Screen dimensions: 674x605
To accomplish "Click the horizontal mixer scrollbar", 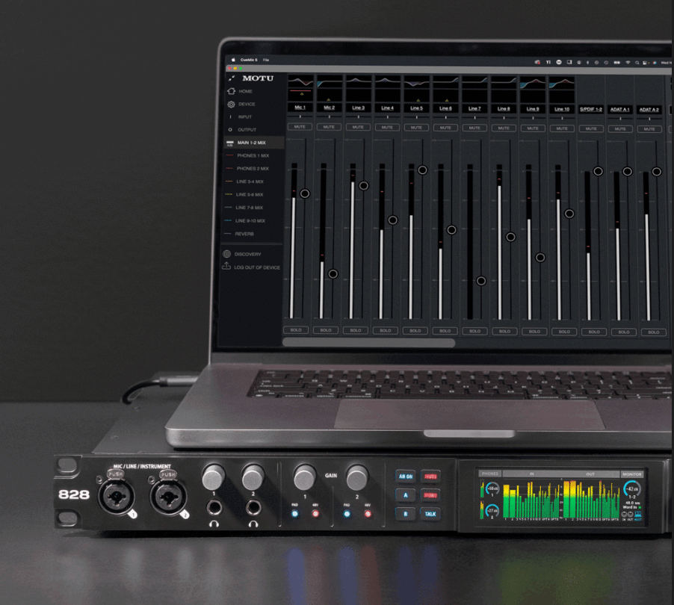I will 369,343.
